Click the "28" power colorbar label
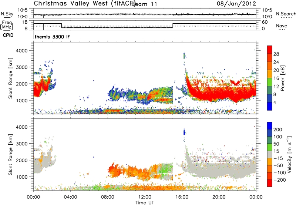The width and height of the screenshot is (296, 205). 276,54
